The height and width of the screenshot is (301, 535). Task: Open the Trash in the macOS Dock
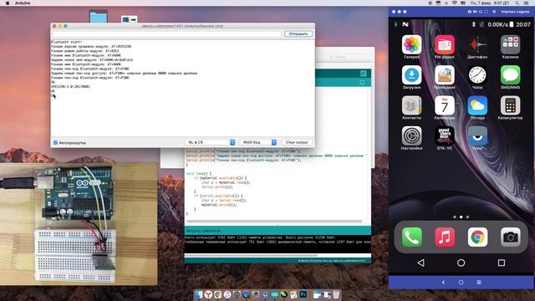click(336, 294)
